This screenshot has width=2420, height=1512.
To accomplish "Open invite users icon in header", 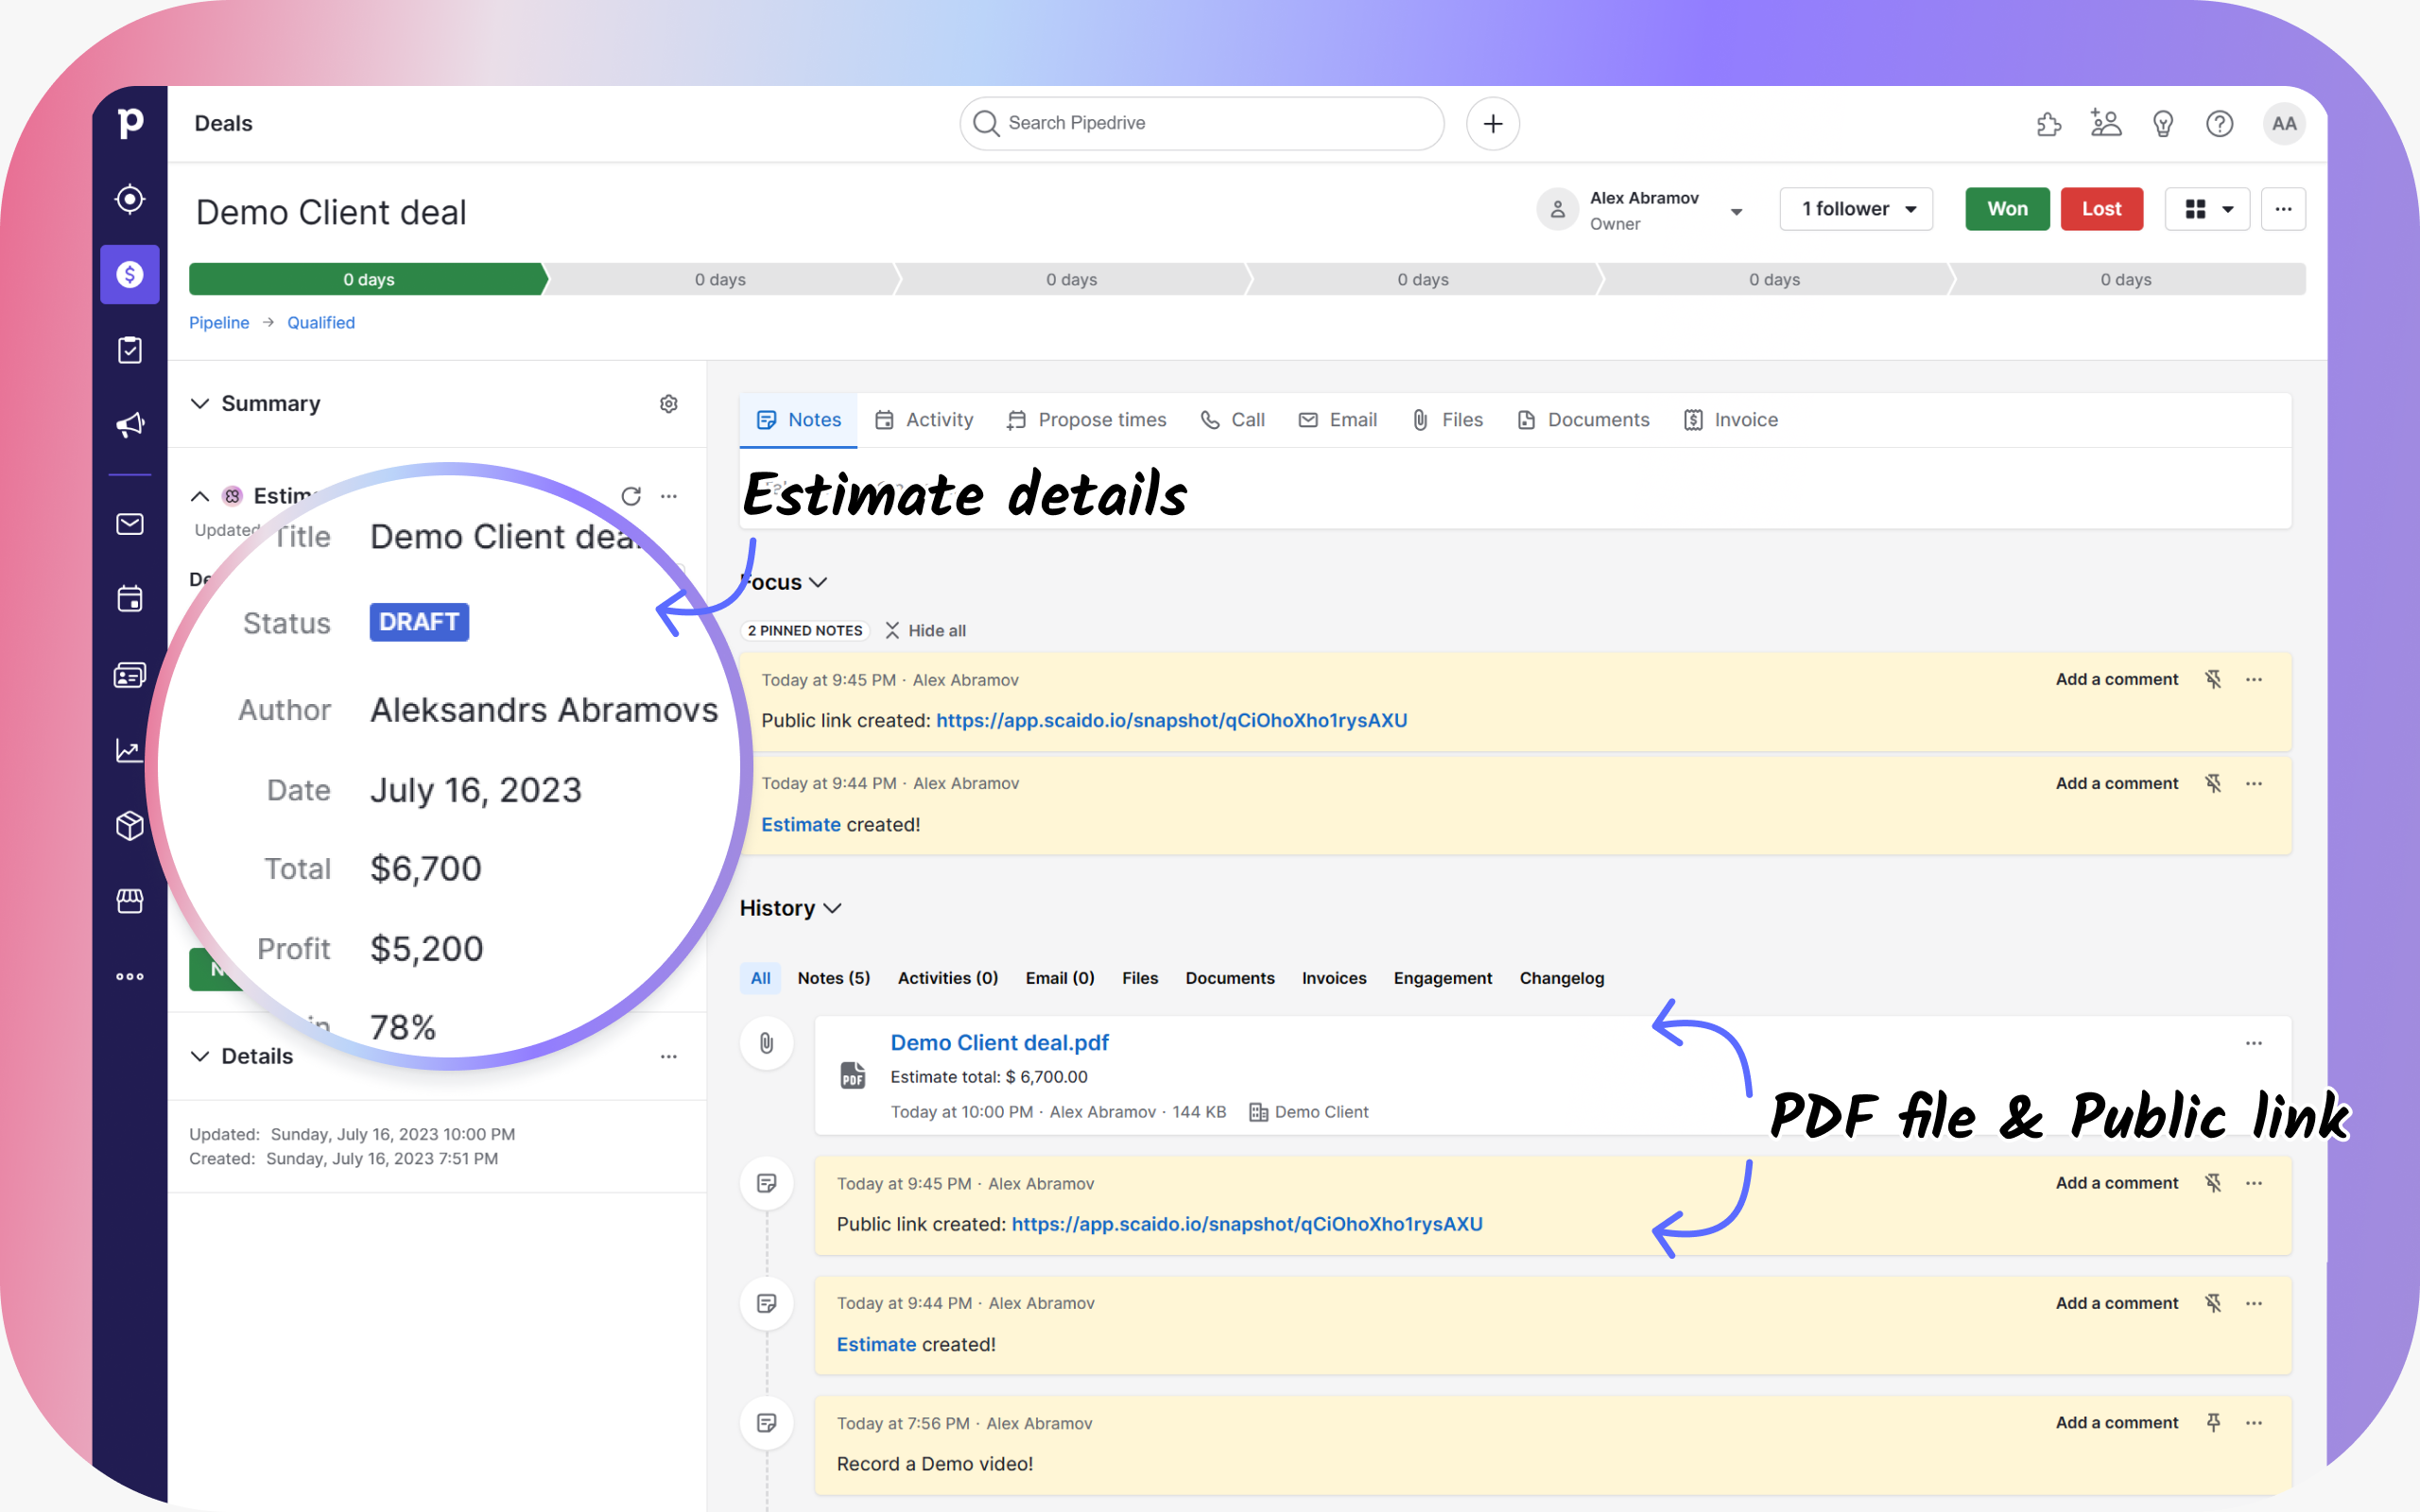I will click(x=2105, y=123).
